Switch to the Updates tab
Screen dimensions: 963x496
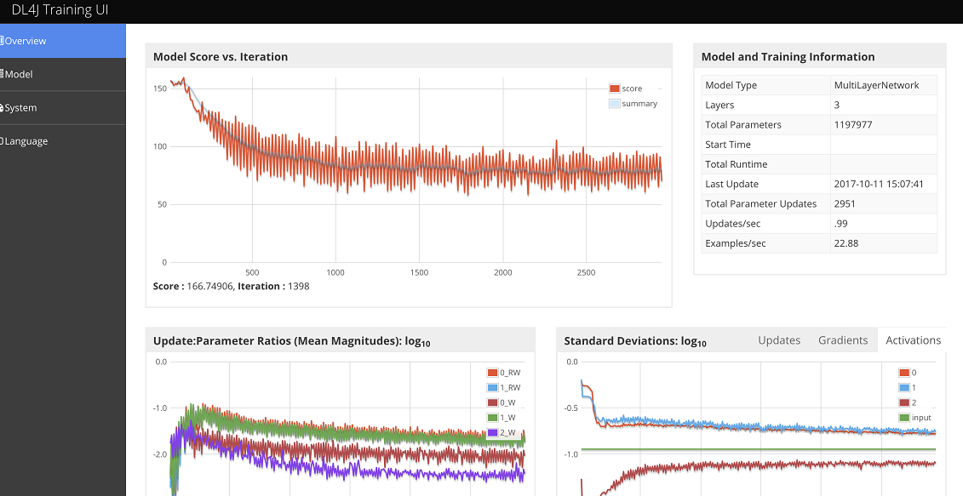779,340
